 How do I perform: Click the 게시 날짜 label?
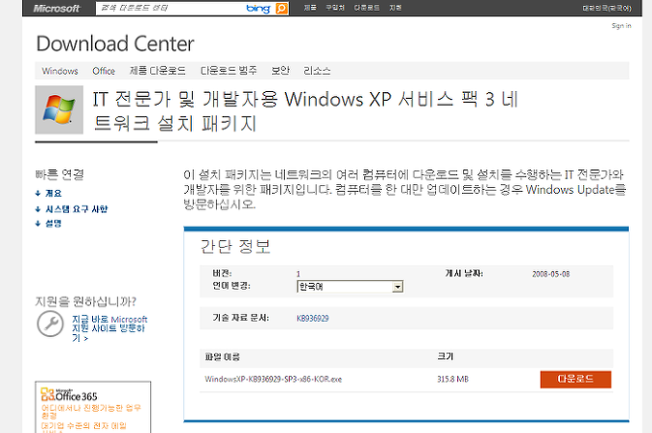click(464, 273)
